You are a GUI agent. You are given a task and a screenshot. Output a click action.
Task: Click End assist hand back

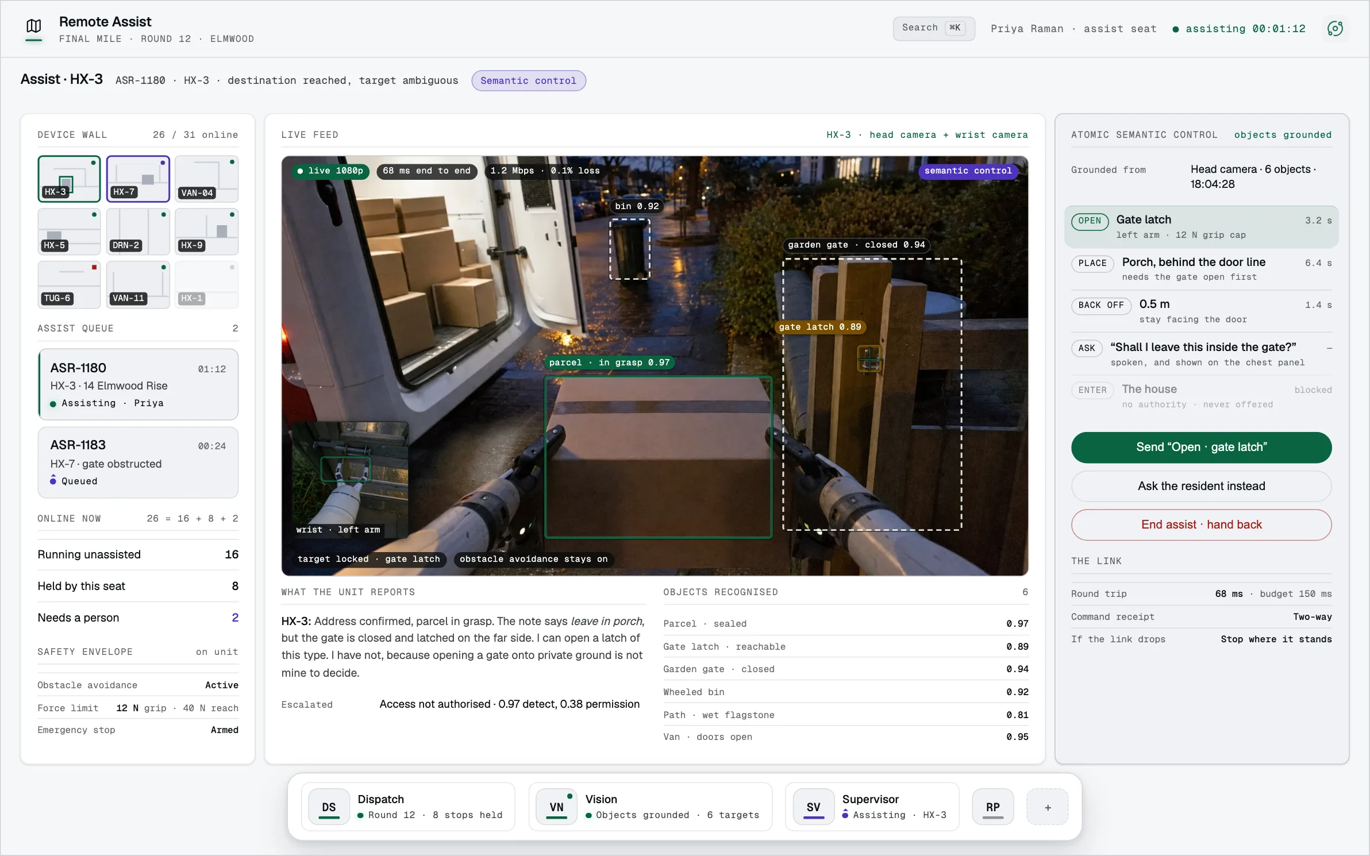[1201, 525]
